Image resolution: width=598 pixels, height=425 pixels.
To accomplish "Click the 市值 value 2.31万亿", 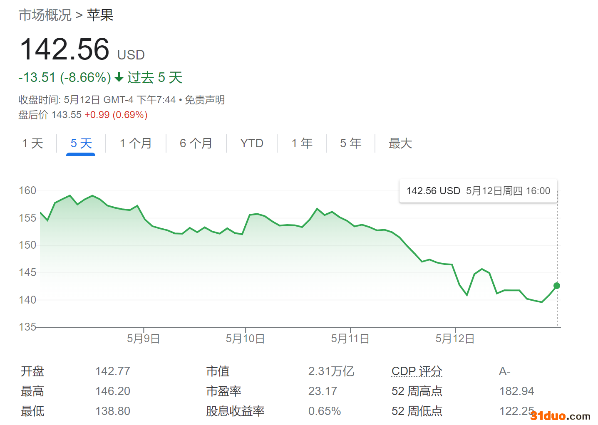I will coord(331,371).
